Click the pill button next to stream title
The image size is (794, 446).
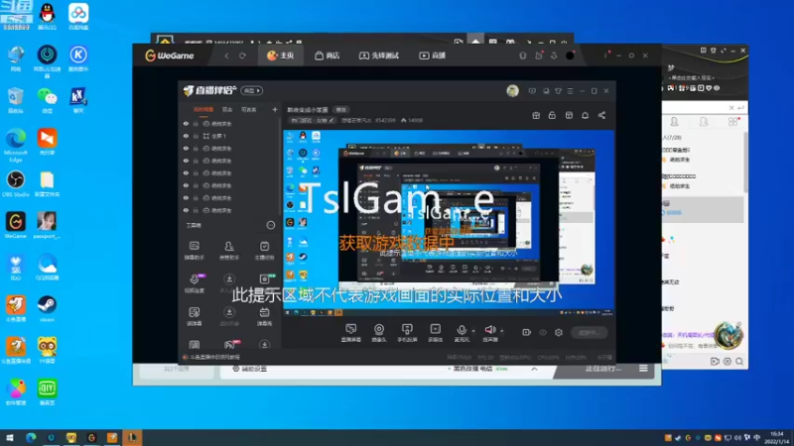[x=341, y=110]
